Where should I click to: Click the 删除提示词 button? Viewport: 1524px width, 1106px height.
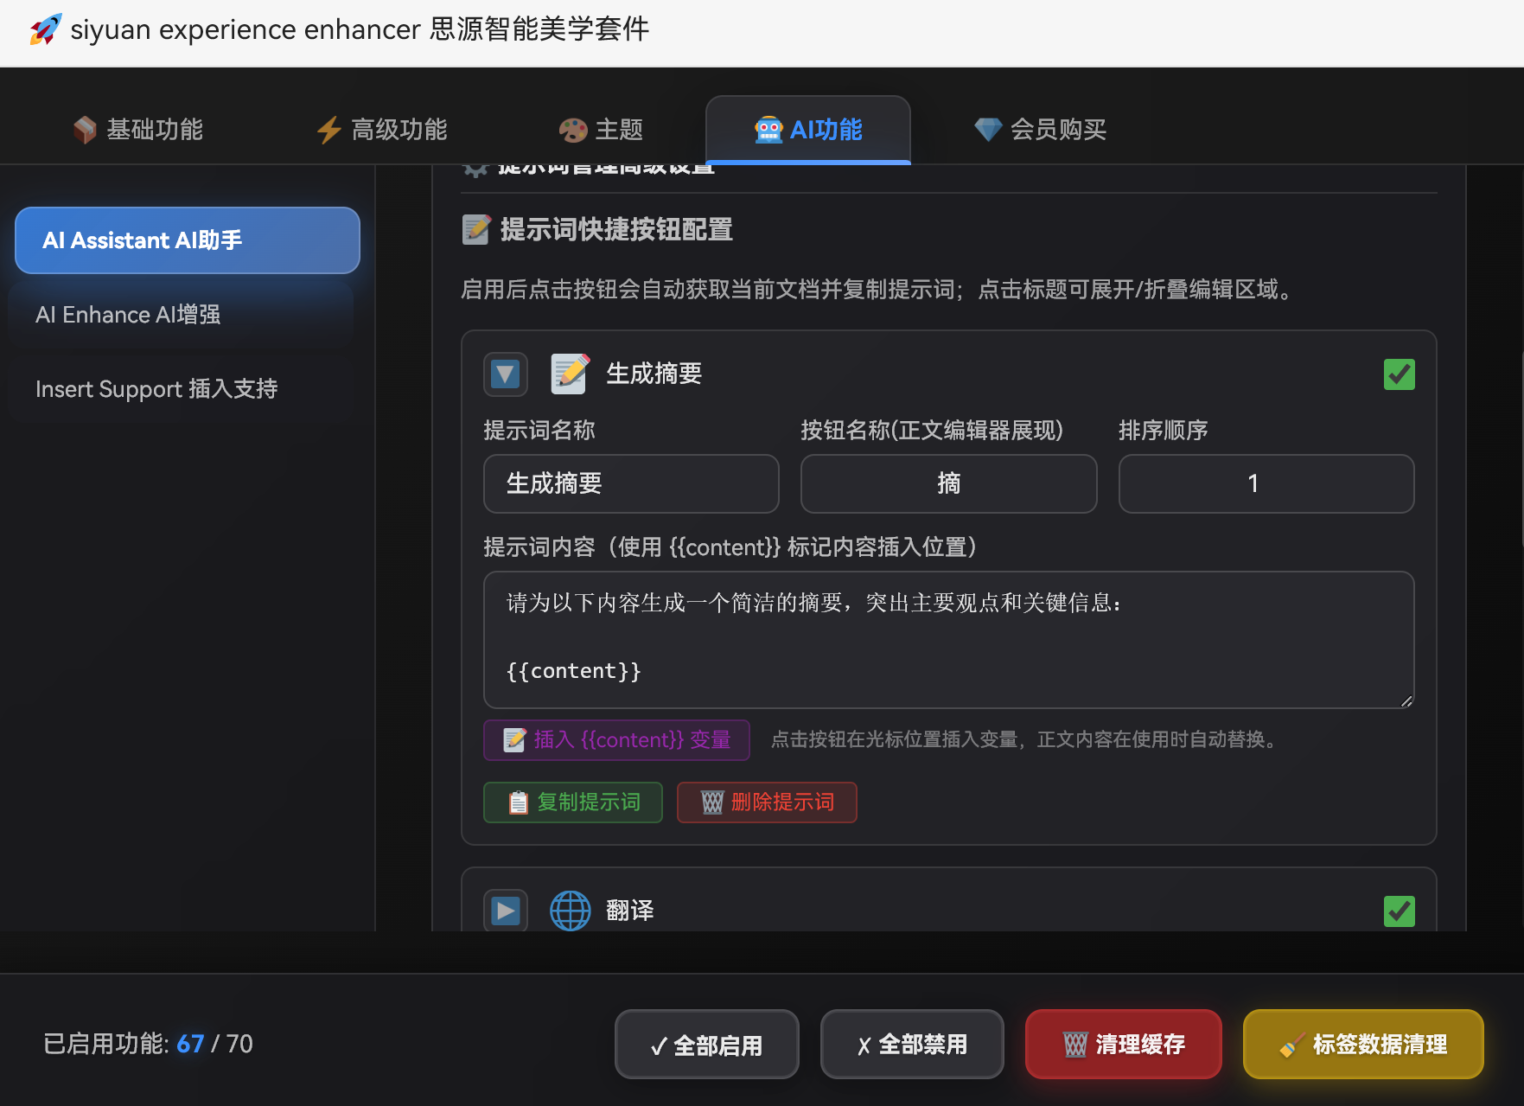tap(767, 802)
